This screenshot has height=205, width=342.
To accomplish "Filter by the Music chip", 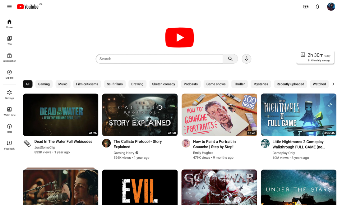I will (63, 84).
